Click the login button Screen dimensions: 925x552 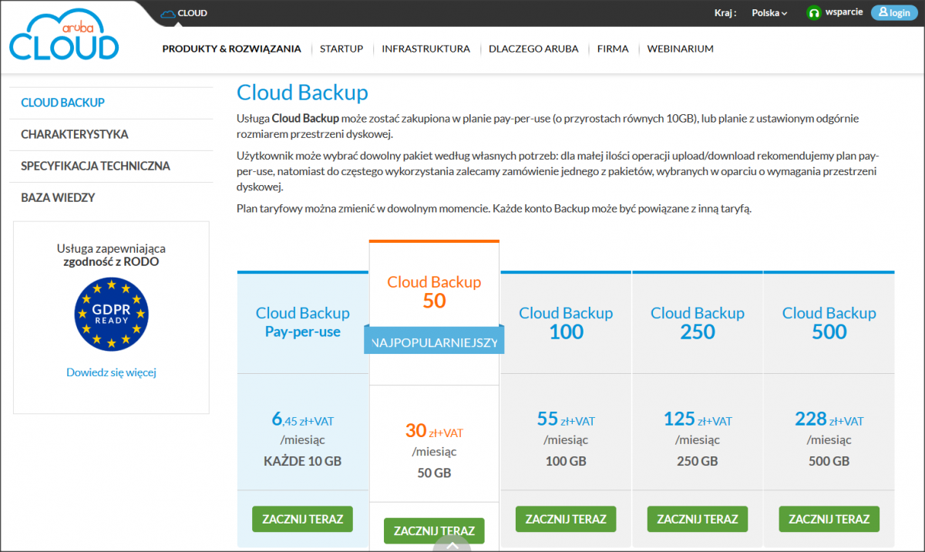(894, 13)
